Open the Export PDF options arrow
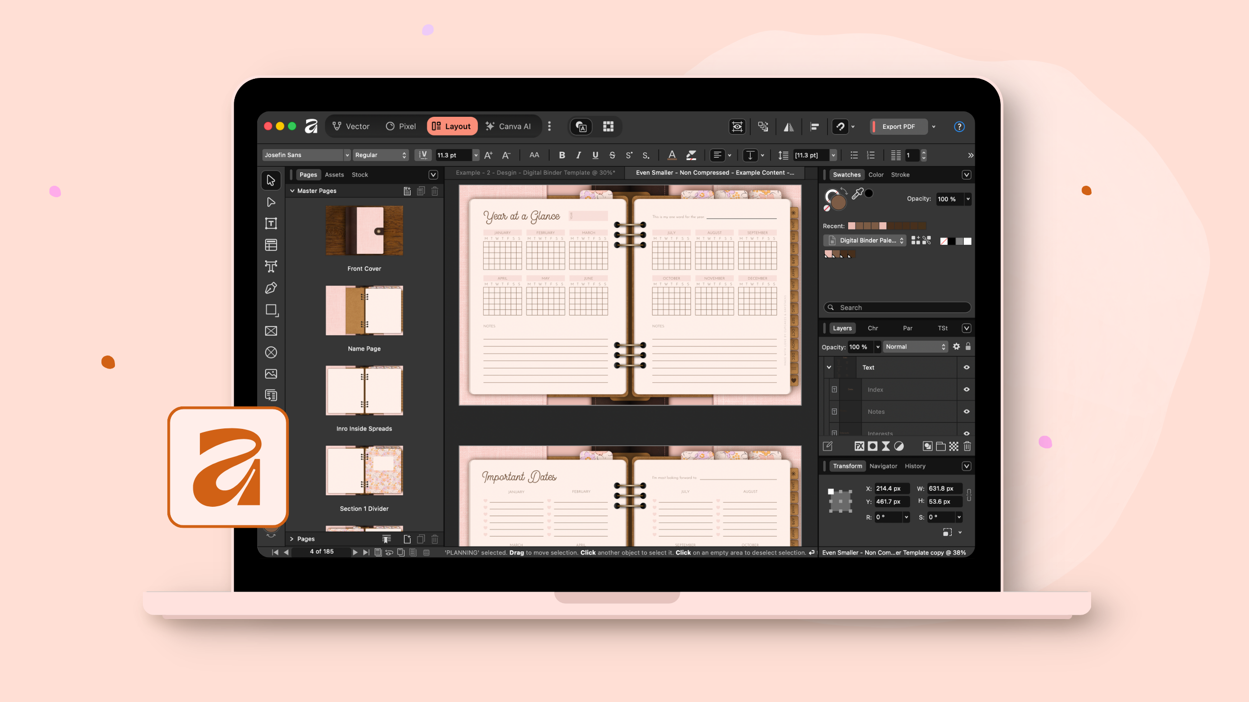 point(933,127)
